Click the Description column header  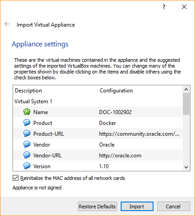pos(55,91)
